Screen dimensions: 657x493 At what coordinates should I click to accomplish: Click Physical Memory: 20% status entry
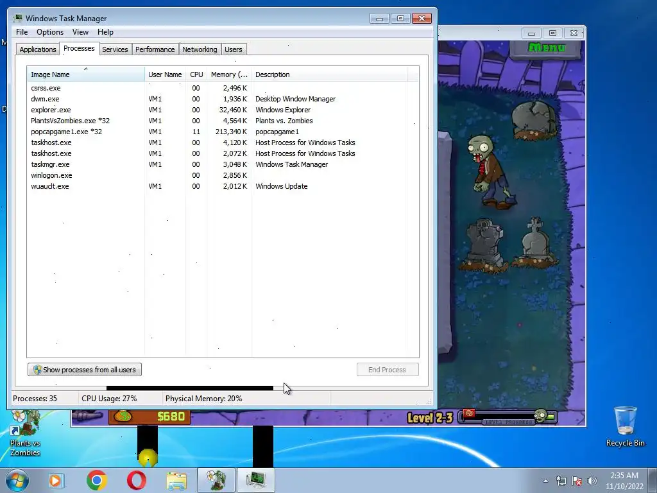point(203,399)
